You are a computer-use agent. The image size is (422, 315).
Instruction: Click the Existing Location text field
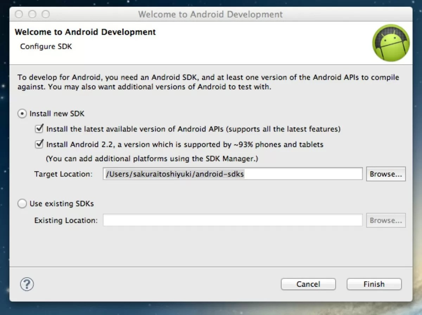[x=233, y=220]
